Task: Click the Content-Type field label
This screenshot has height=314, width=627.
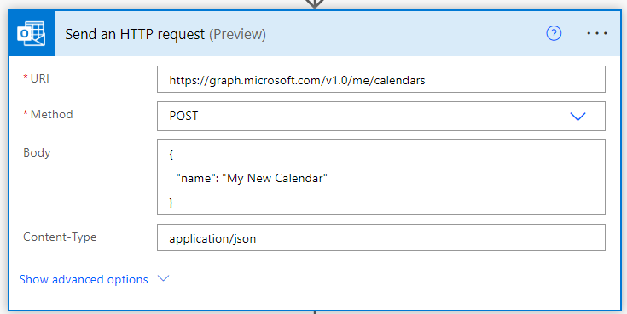Action: [x=60, y=237]
